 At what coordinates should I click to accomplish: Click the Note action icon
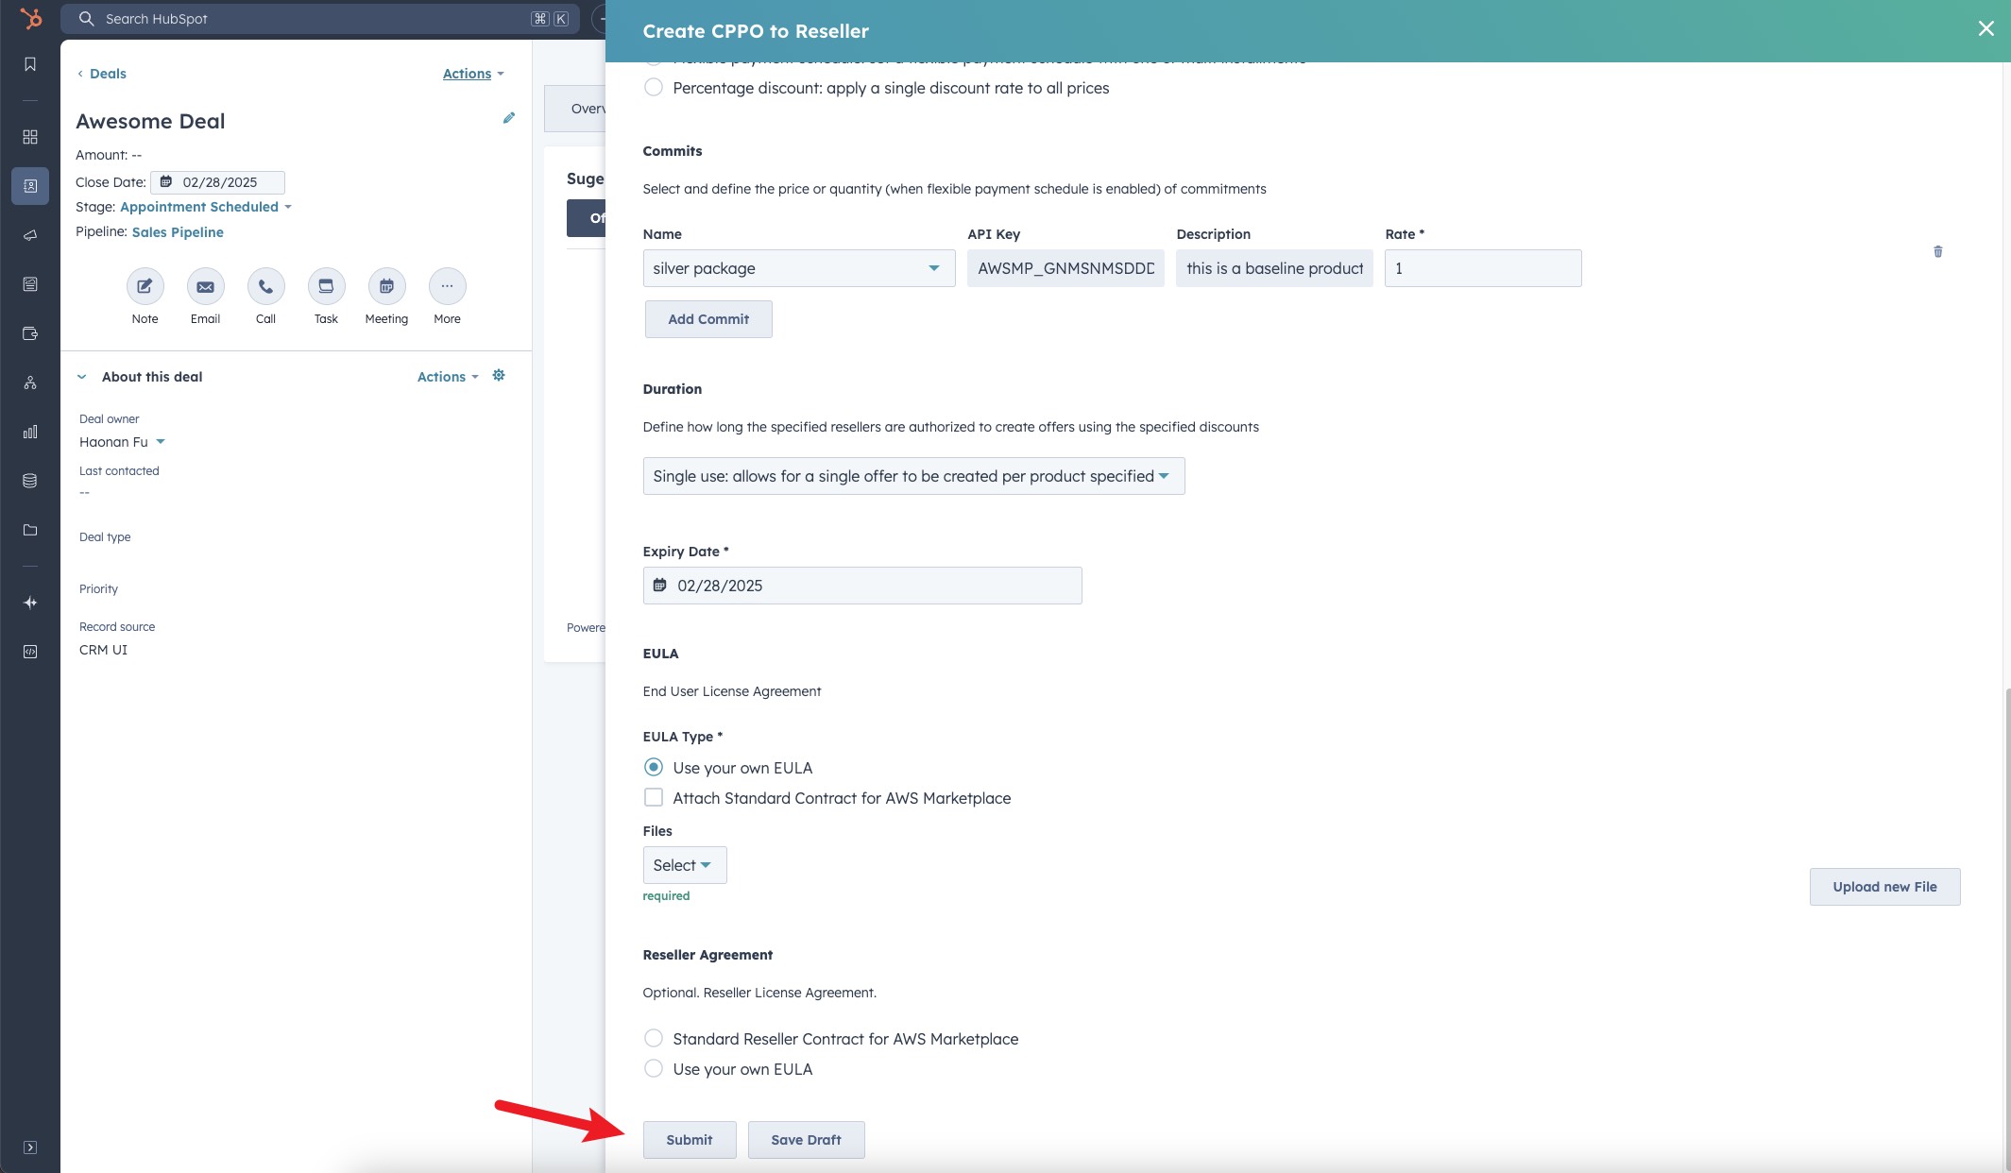pyautogui.click(x=145, y=286)
